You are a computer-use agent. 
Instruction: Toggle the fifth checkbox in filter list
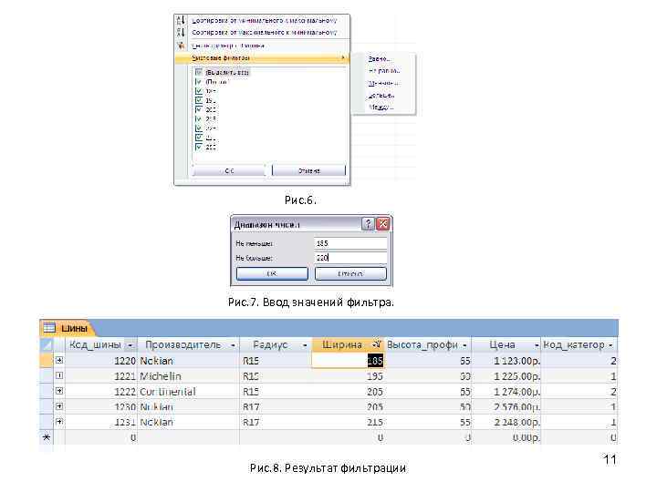coord(199,109)
